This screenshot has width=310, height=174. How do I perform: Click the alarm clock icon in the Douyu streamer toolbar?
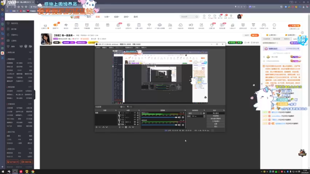(x=87, y=25)
